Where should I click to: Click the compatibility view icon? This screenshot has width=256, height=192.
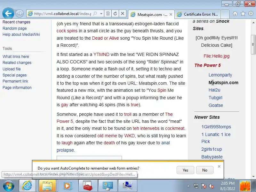[108, 13]
